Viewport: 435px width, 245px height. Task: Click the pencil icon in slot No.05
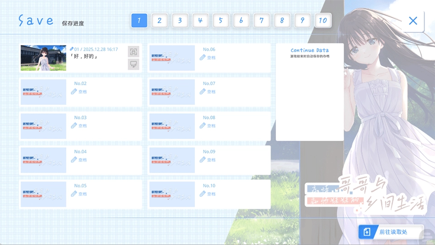[x=74, y=194]
